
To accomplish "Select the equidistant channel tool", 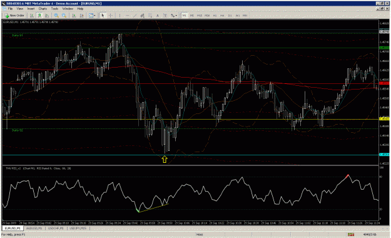I will 143,16.
